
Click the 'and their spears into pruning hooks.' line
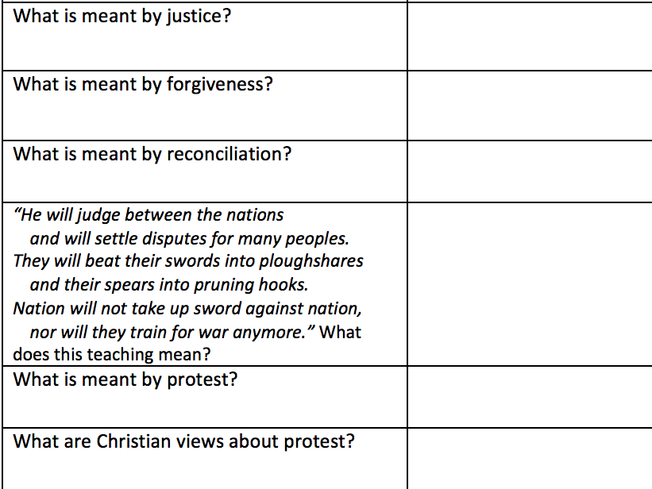coord(169,285)
